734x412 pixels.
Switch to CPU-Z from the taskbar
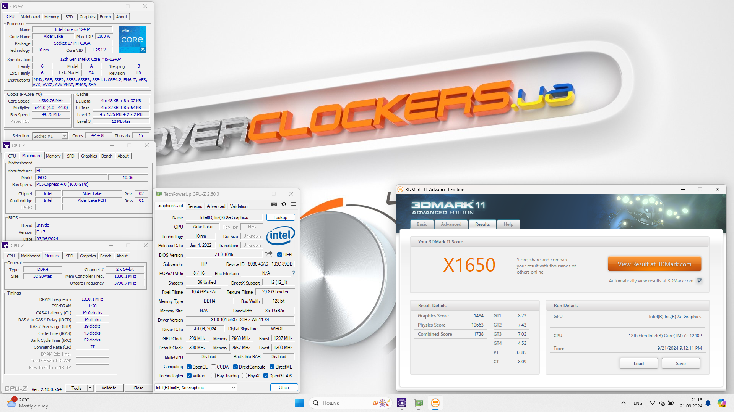402,403
